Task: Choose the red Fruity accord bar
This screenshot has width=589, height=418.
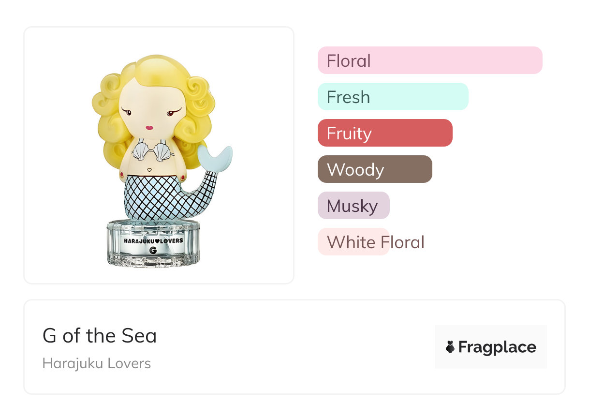Action: 384,133
